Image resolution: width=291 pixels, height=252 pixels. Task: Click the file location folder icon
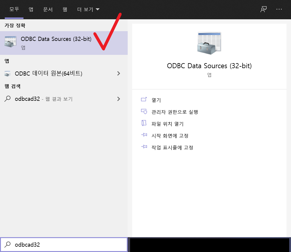coord(144,123)
